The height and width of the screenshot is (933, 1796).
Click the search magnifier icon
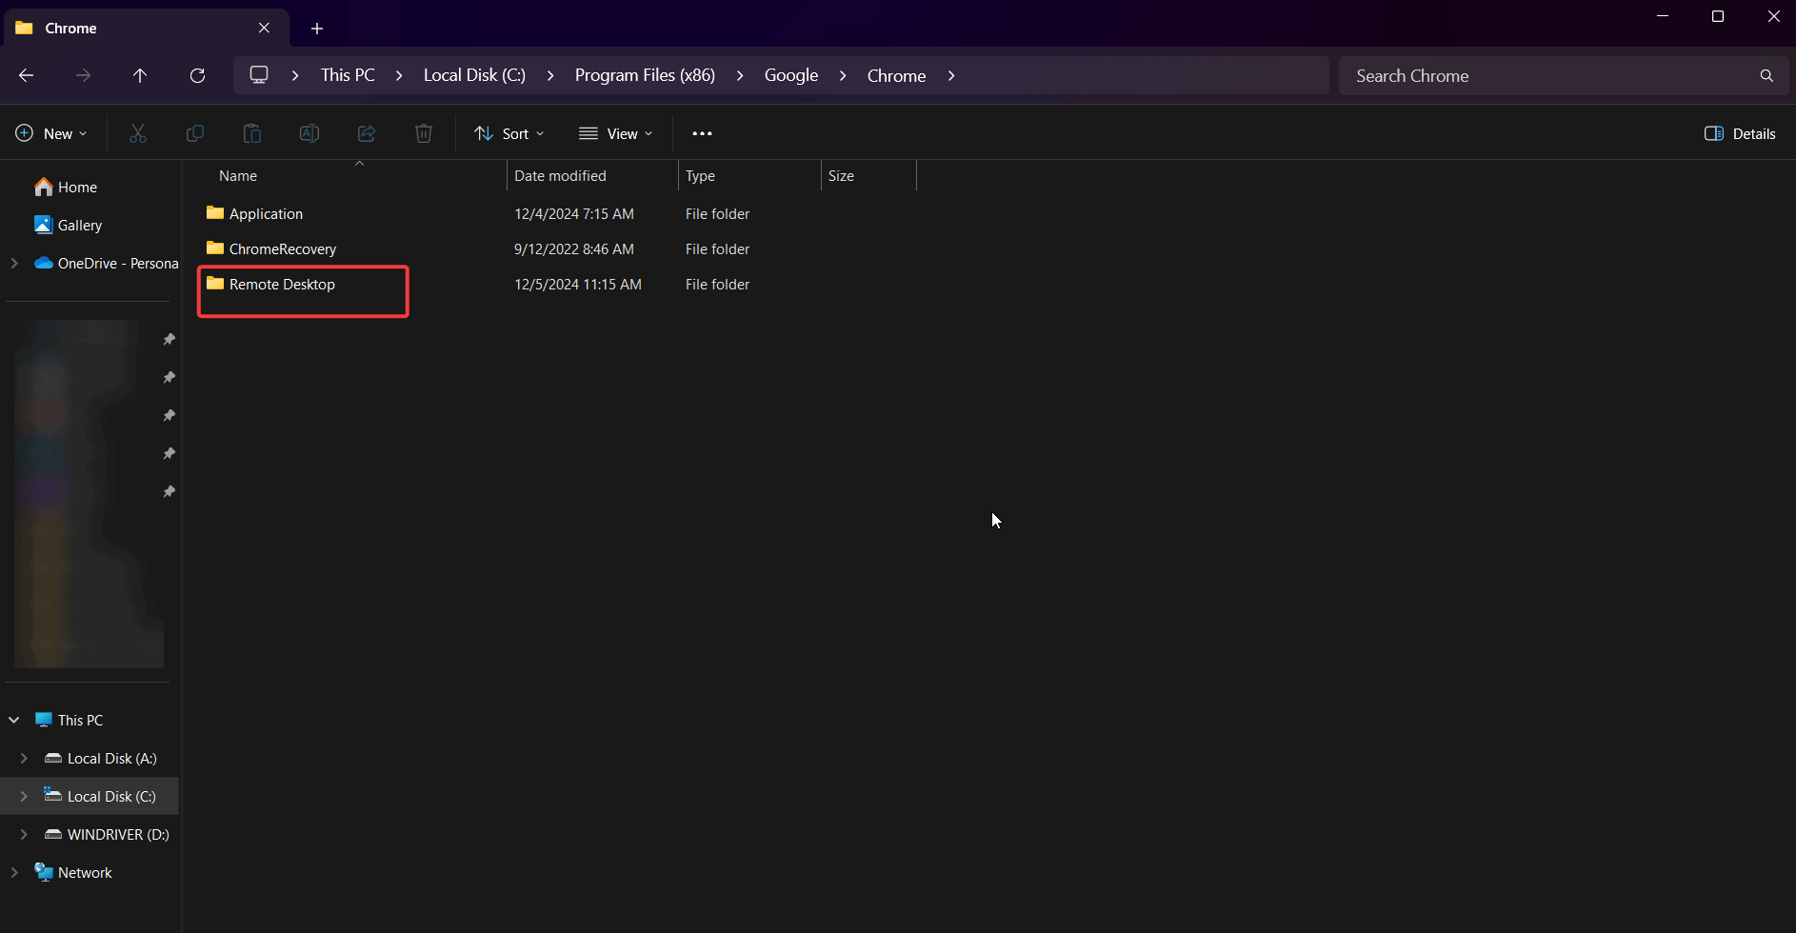tap(1766, 75)
